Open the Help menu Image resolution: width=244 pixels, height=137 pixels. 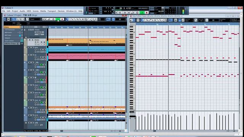tap(80, 11)
